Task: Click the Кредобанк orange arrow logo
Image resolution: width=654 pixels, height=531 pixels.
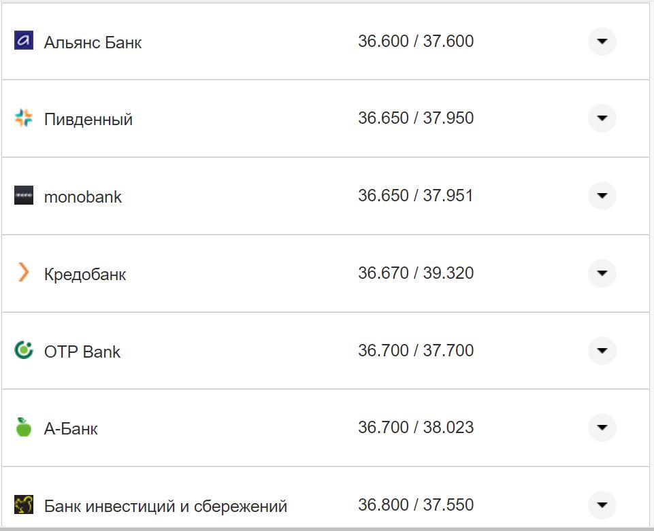Action: (x=24, y=273)
